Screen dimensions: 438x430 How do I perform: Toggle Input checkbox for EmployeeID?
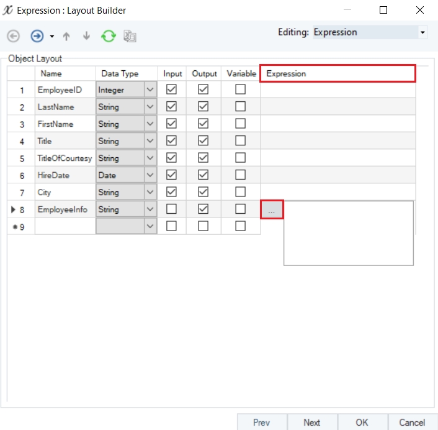(x=171, y=89)
